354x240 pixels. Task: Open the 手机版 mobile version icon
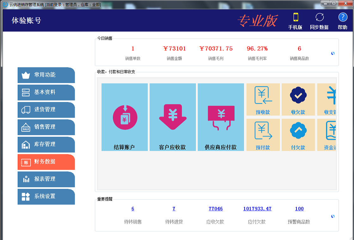pyautogui.click(x=295, y=21)
